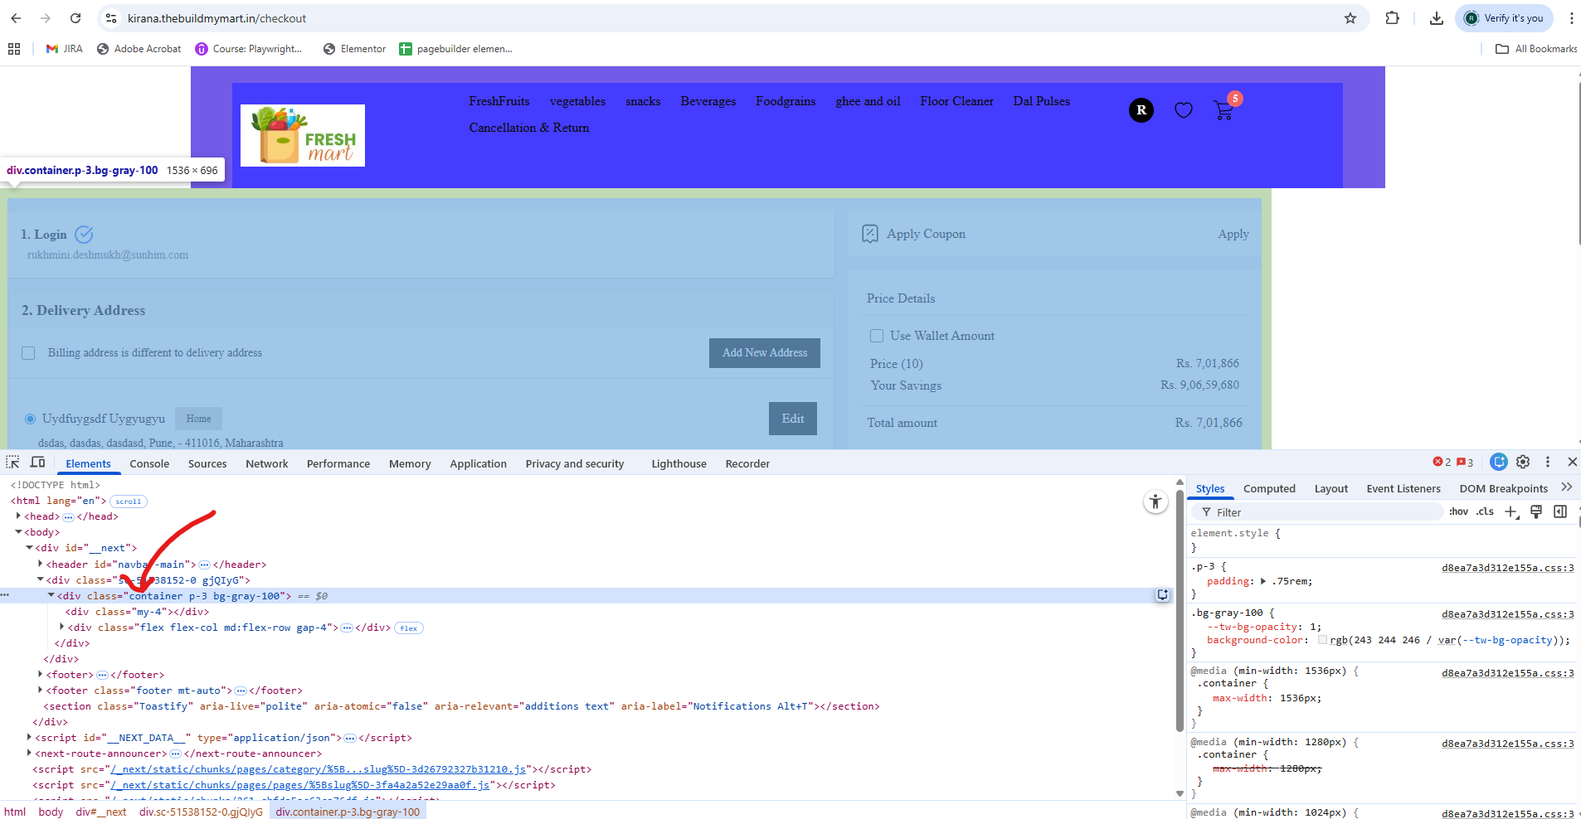Enable the Use Wallet Amount checkbox
The height and width of the screenshot is (819, 1581).
[877, 336]
